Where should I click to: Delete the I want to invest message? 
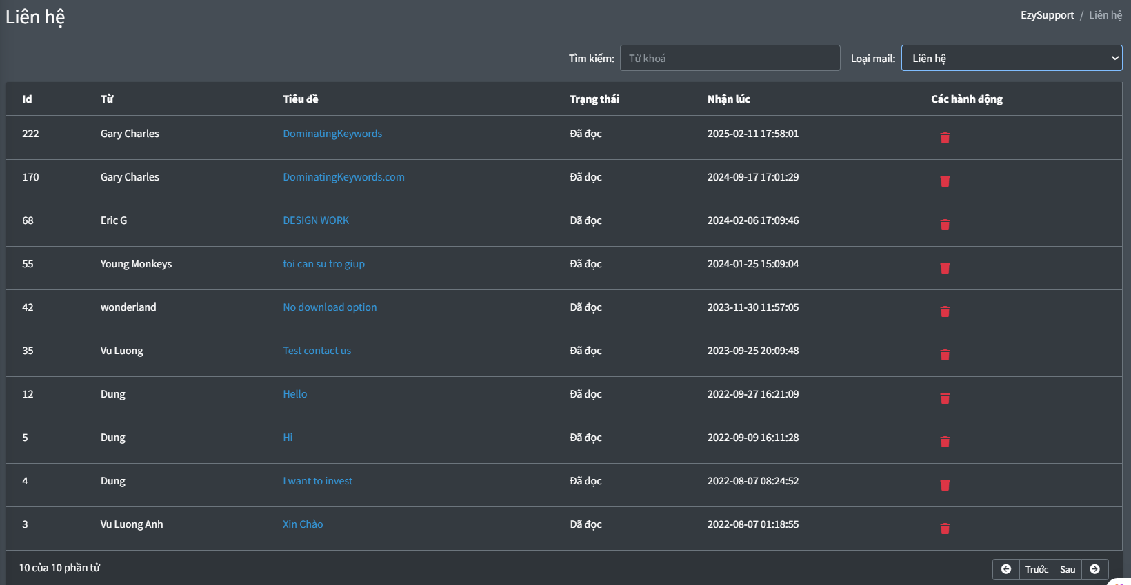coord(945,485)
